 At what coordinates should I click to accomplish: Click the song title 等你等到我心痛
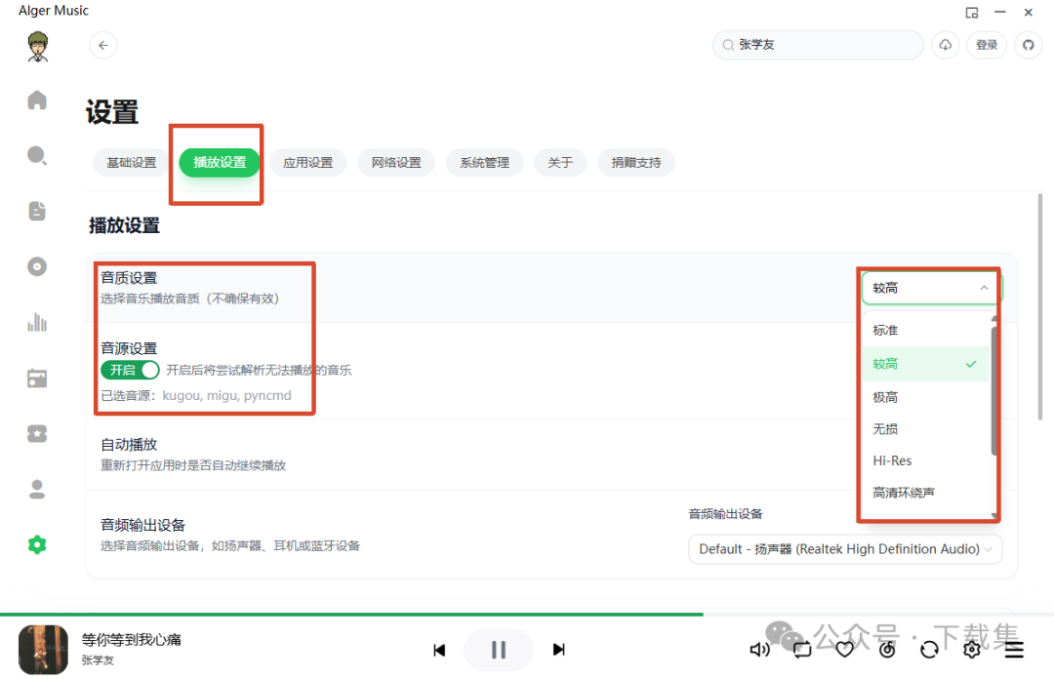(x=132, y=639)
